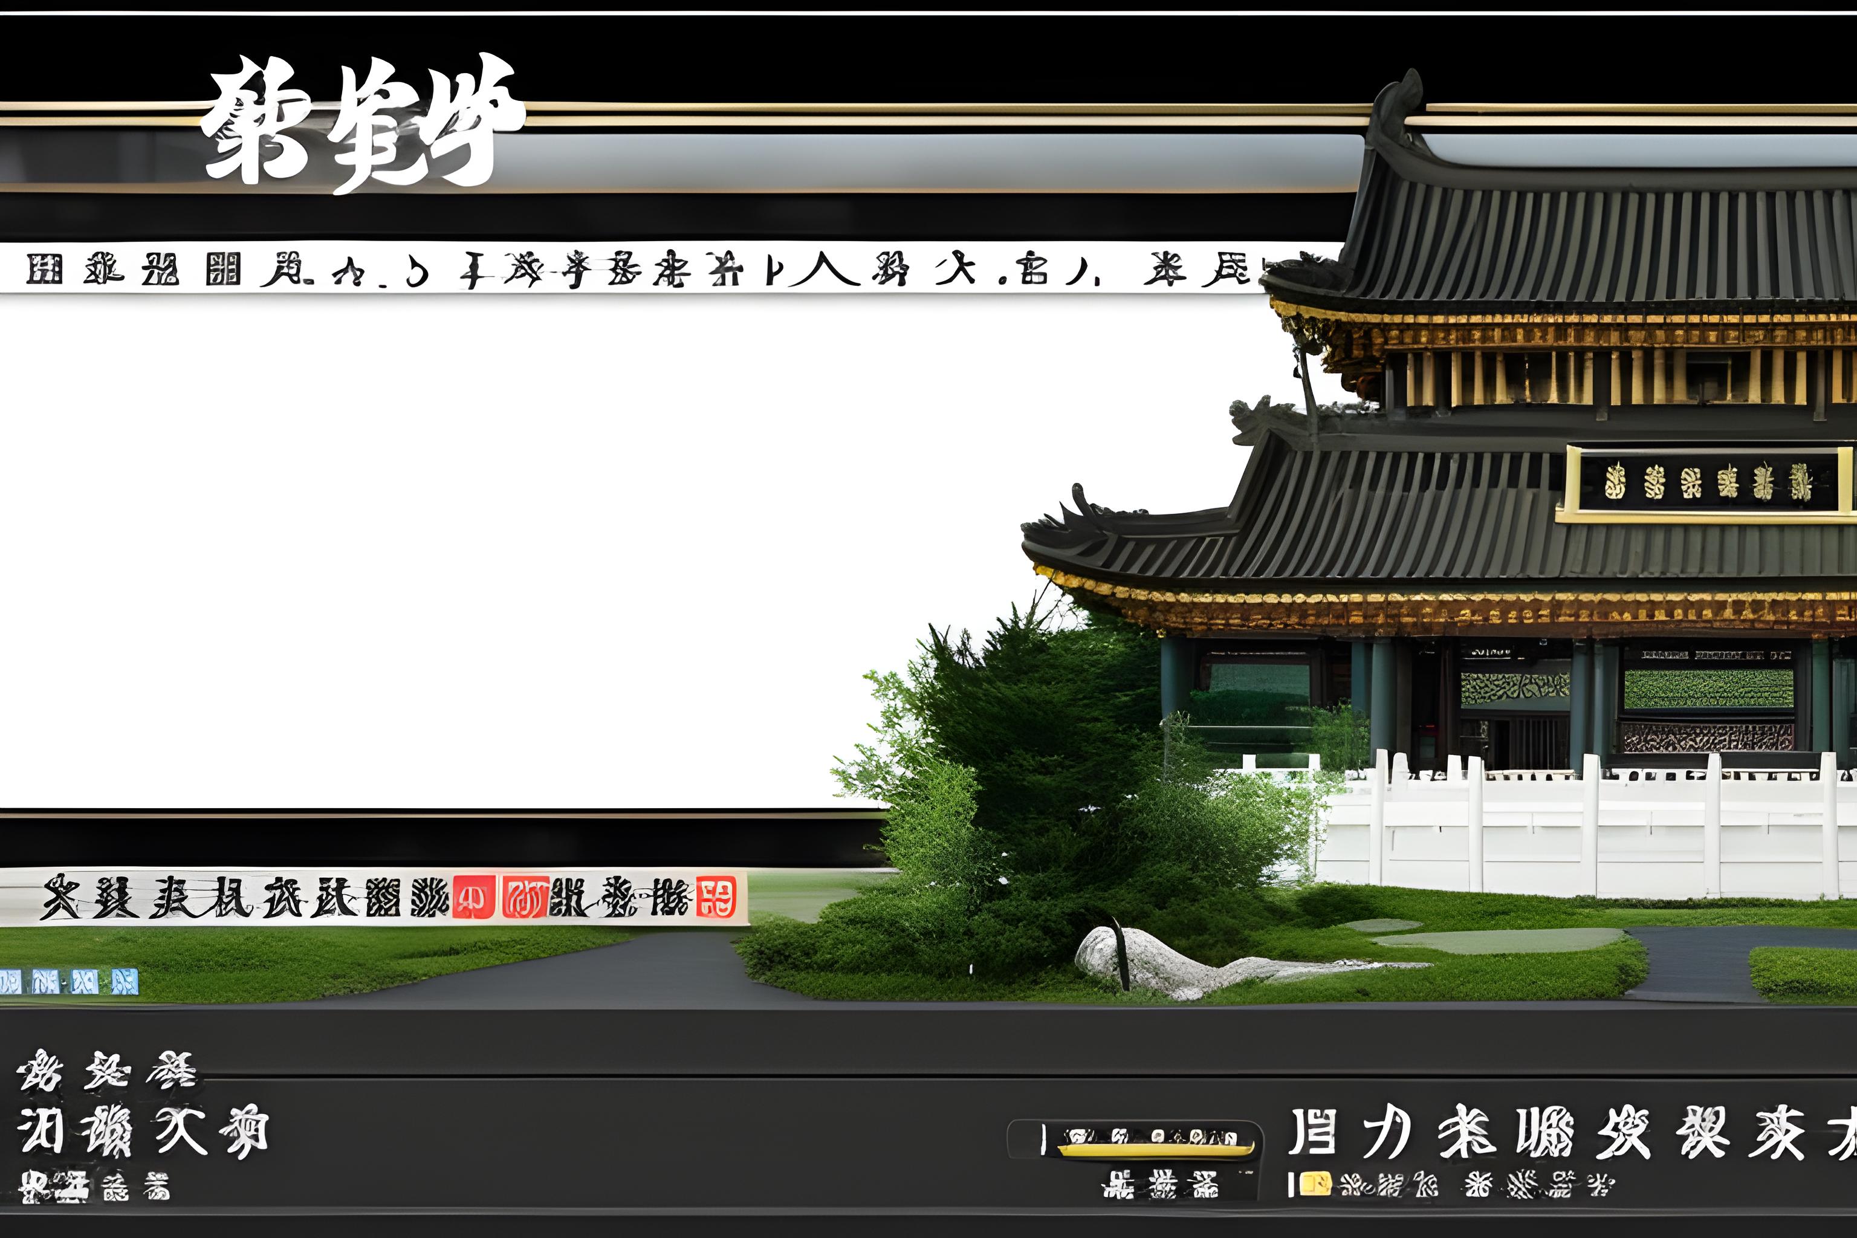The width and height of the screenshot is (1857, 1238).
Task: Click the third small blue tile icon
Action: (85, 982)
